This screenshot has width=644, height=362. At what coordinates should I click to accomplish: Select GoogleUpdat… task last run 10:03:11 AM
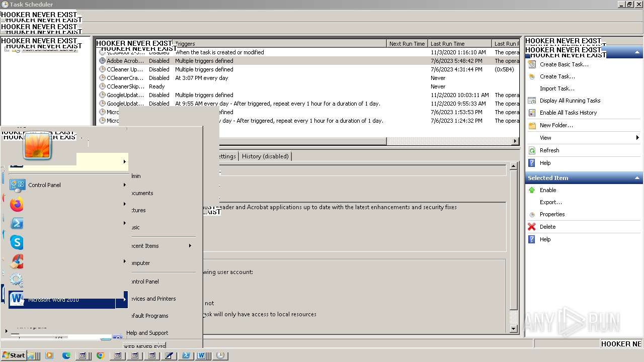pos(308,95)
